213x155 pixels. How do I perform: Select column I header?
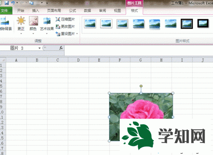[x=182, y=60]
